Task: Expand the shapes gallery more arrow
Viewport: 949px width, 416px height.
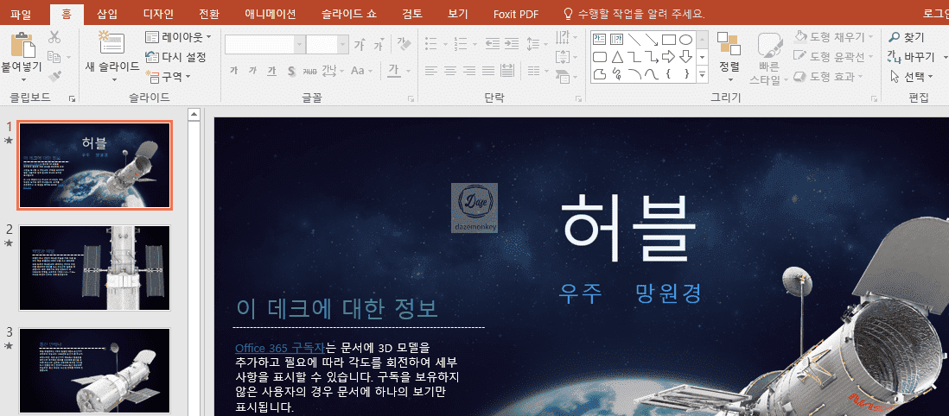Action: pos(703,73)
